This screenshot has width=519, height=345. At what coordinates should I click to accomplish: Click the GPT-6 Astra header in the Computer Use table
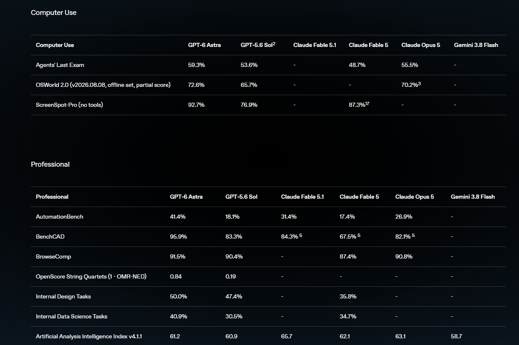pyautogui.click(x=205, y=45)
